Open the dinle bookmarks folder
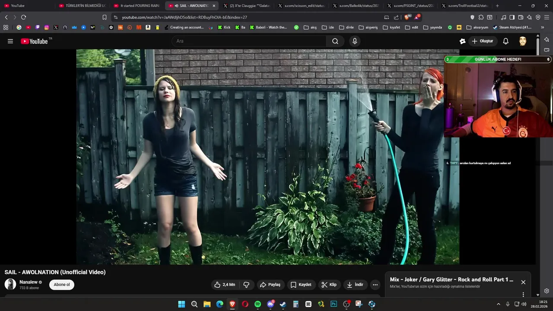Viewport: 553px width, 311px height. point(346,27)
